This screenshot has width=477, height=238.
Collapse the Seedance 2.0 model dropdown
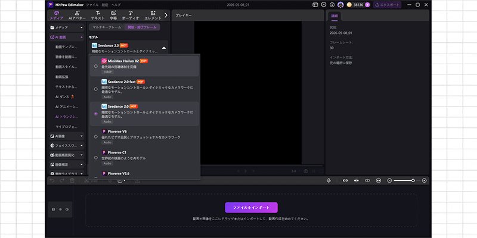click(164, 48)
